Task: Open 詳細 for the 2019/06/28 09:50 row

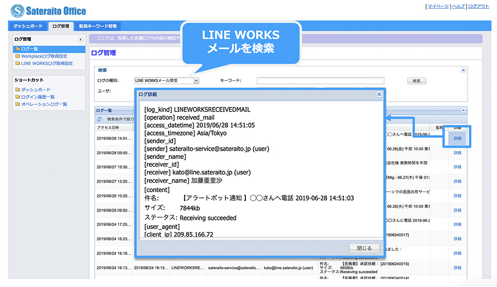Action: tap(457, 153)
